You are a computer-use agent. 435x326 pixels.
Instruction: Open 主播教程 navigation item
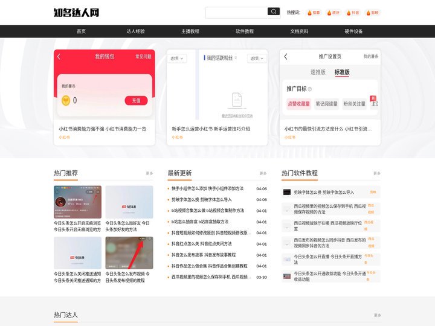click(190, 31)
